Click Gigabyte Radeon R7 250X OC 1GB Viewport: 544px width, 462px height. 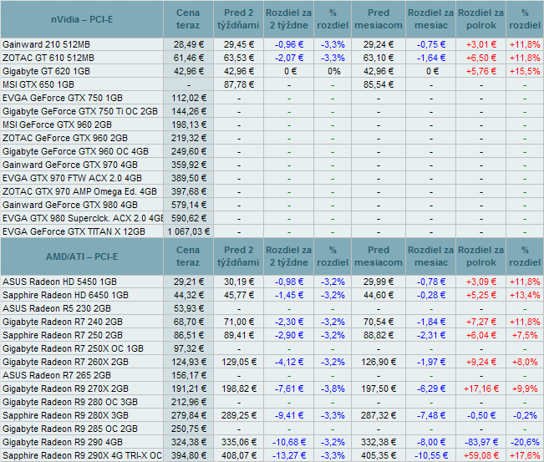point(73,348)
